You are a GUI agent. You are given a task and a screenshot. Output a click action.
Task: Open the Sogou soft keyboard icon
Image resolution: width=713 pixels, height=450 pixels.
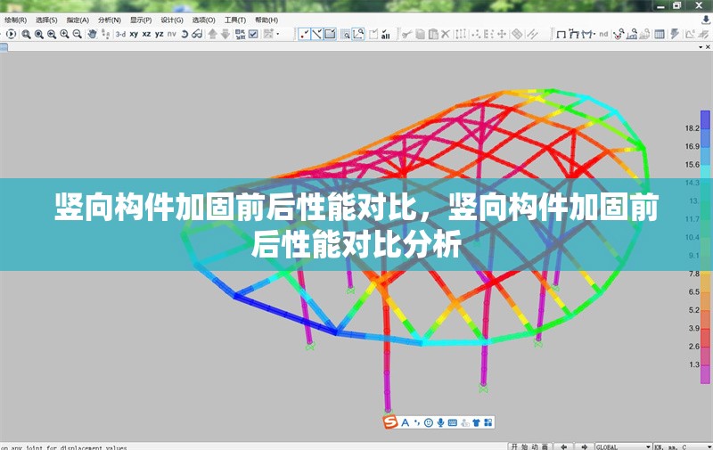point(453,422)
